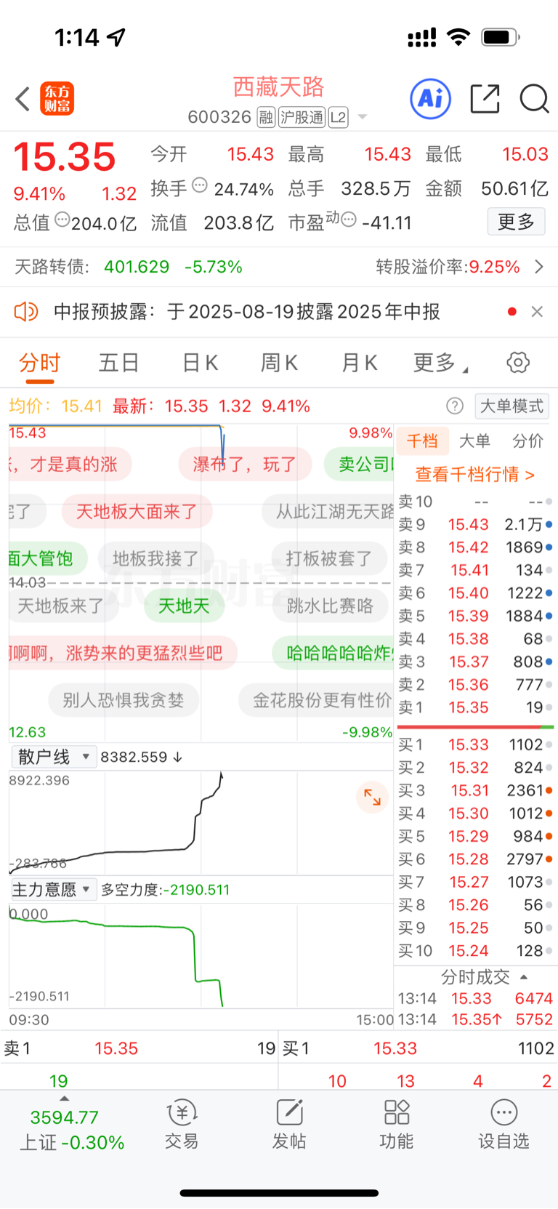This screenshot has height=1209, width=558.
Task: Open the 上证 3594.77 index summary
Action: [71, 1130]
